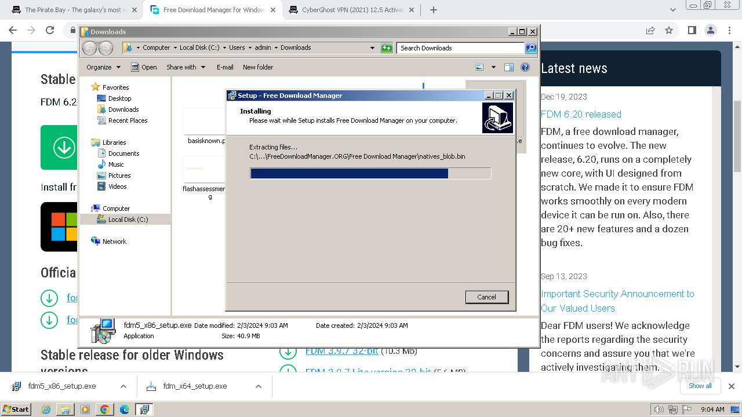This screenshot has width=742, height=417.
Task: Open Chrome profile avatar icon
Action: (x=710, y=31)
